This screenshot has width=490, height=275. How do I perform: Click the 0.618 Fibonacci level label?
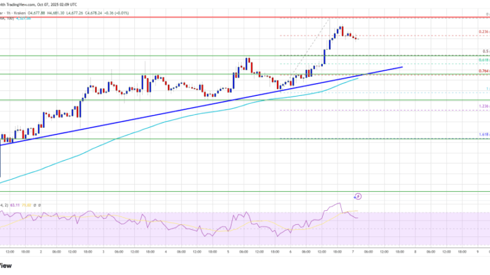483,60
